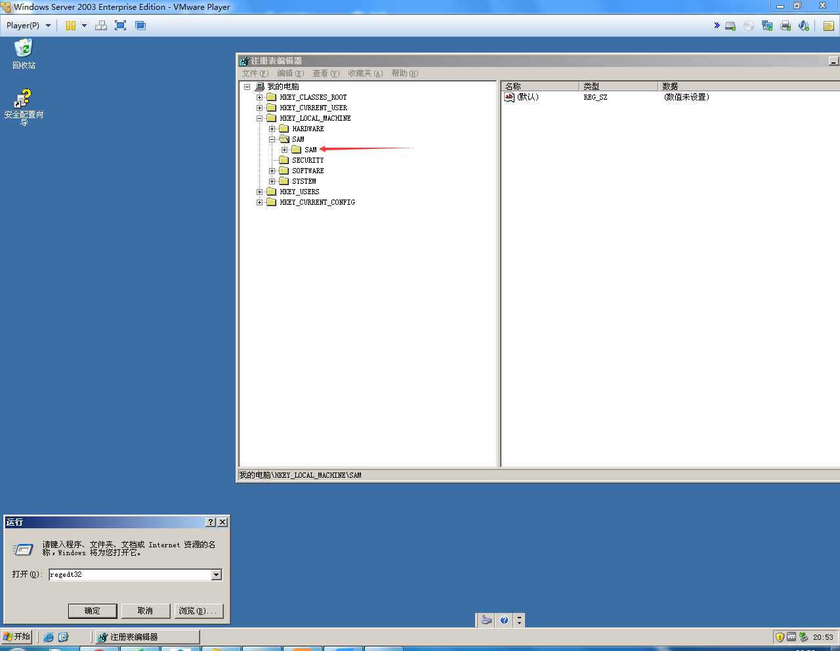The height and width of the screenshot is (651, 840).
Task: Click 注册表编辑器 taskbar button
Action: click(x=146, y=637)
